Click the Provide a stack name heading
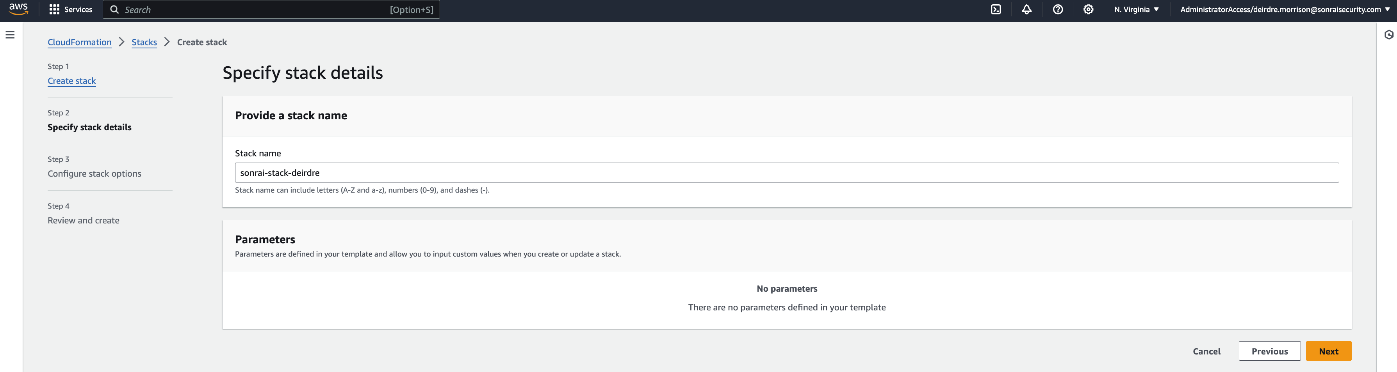 coord(290,115)
